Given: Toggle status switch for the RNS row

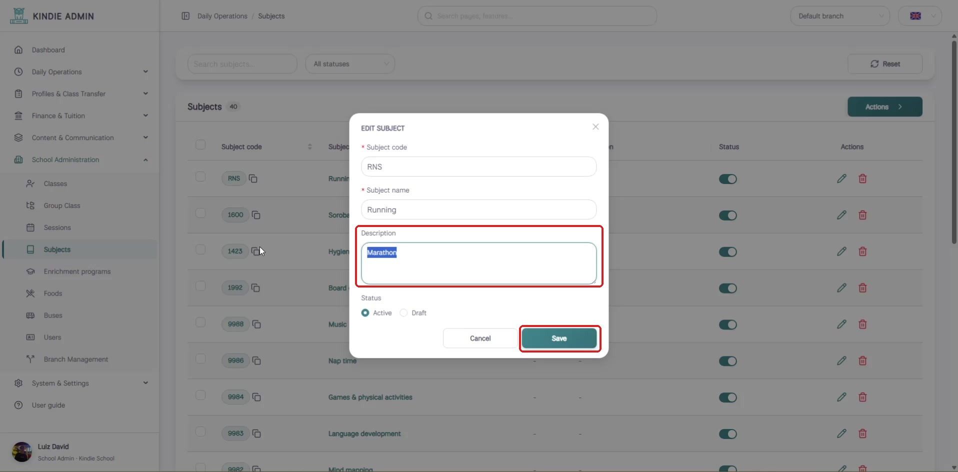Looking at the screenshot, I should click(x=728, y=179).
